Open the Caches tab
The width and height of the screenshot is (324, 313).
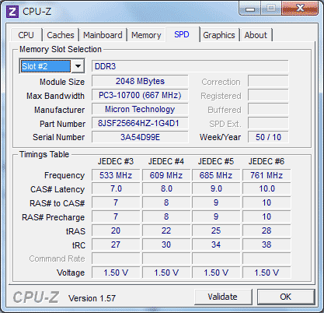click(x=61, y=35)
